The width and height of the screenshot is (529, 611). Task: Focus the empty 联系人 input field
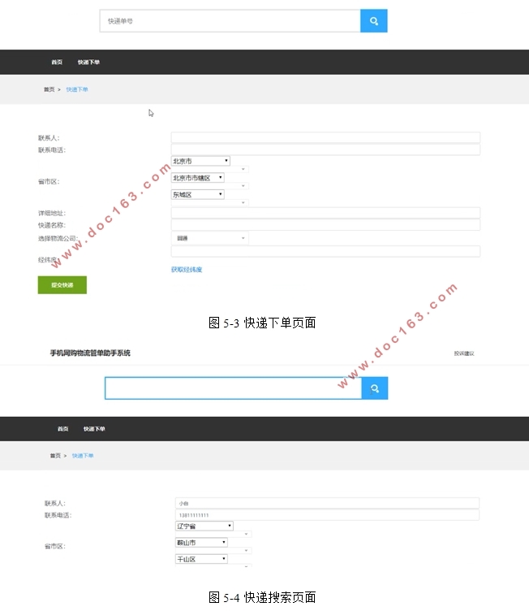325,137
